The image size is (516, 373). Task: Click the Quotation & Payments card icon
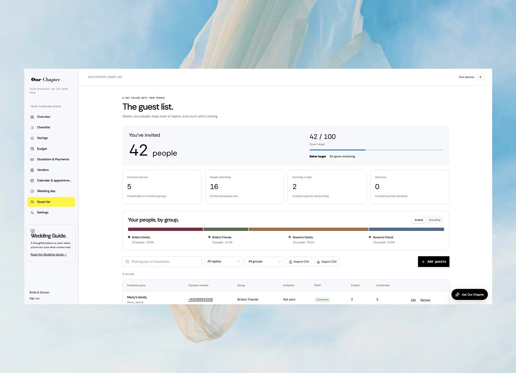click(32, 159)
